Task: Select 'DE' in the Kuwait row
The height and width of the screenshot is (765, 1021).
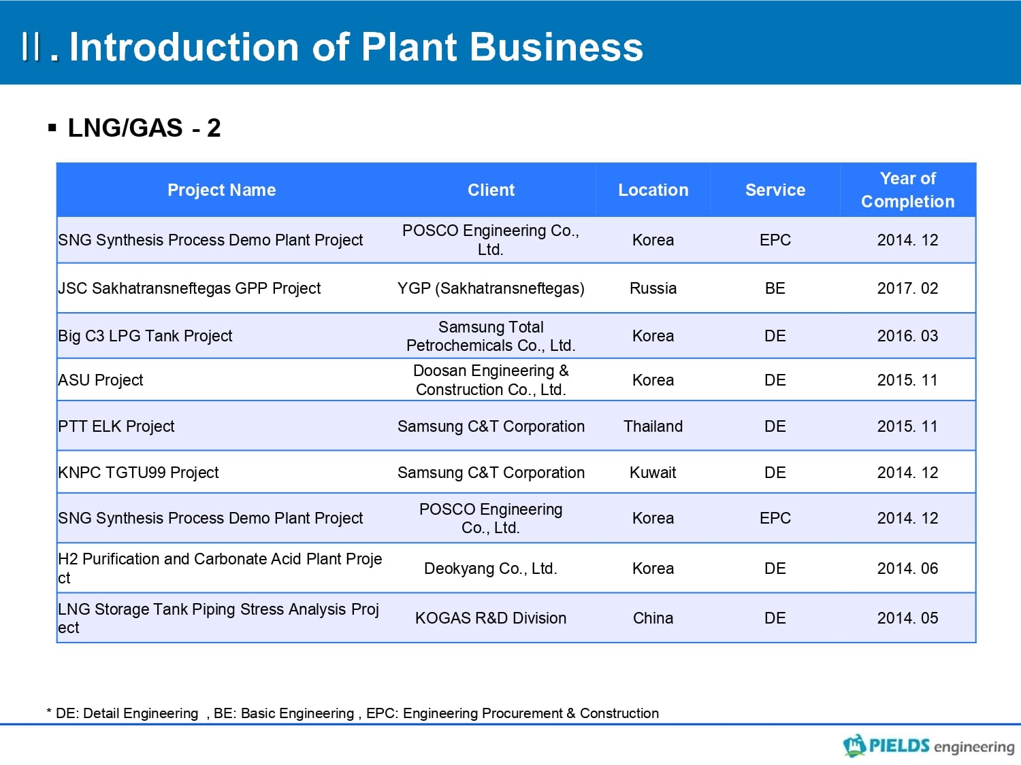Action: (x=775, y=473)
